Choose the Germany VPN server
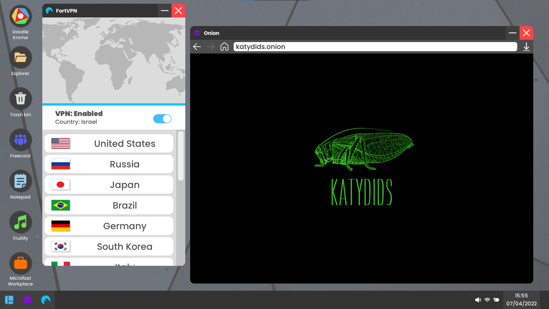The image size is (549, 309). click(x=109, y=226)
